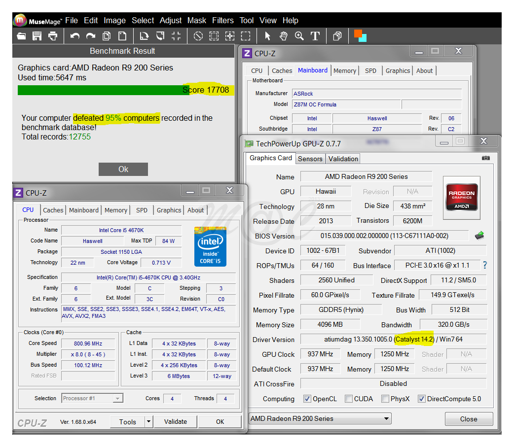The height and width of the screenshot is (447, 514).
Task: Click the Z87M OC Formula model field
Action: tap(346, 104)
